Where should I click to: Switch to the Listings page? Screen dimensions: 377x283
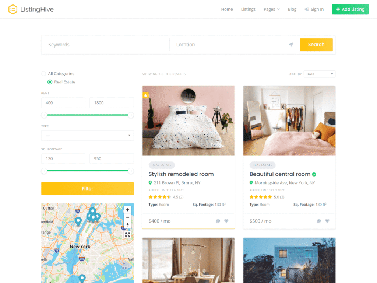248,9
